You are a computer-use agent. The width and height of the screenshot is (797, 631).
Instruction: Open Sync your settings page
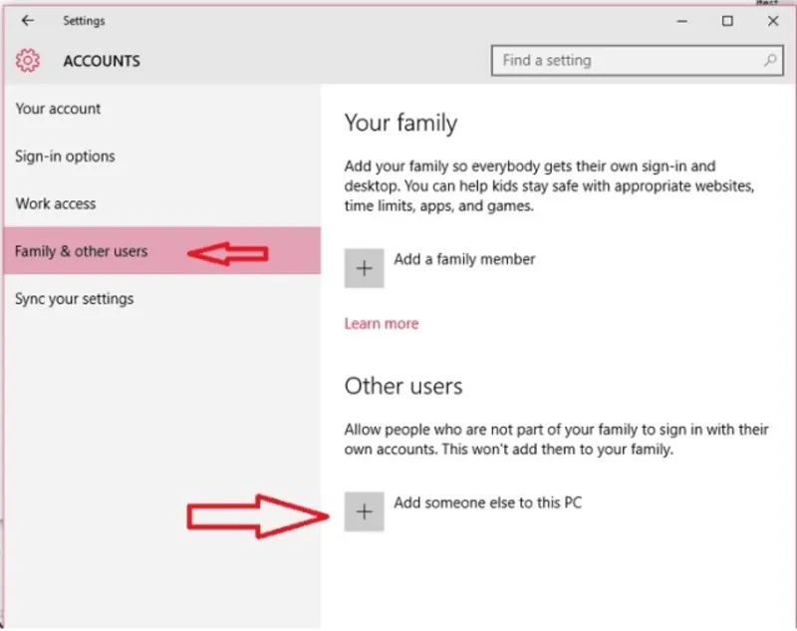74,299
